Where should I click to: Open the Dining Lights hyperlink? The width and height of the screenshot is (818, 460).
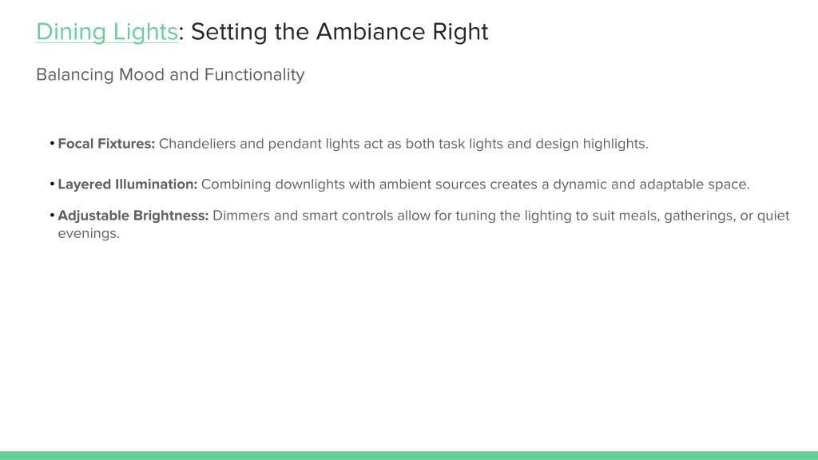[x=107, y=32]
